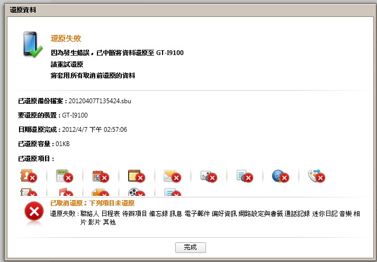This screenshot has height=262, width=377.
Task: Click the restored size 01KB value
Action: point(62,144)
